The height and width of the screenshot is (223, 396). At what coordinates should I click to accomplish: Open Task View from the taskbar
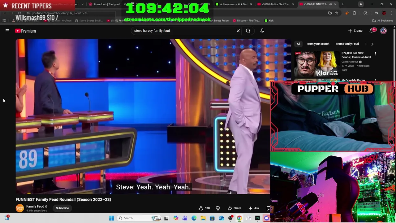click(166, 218)
